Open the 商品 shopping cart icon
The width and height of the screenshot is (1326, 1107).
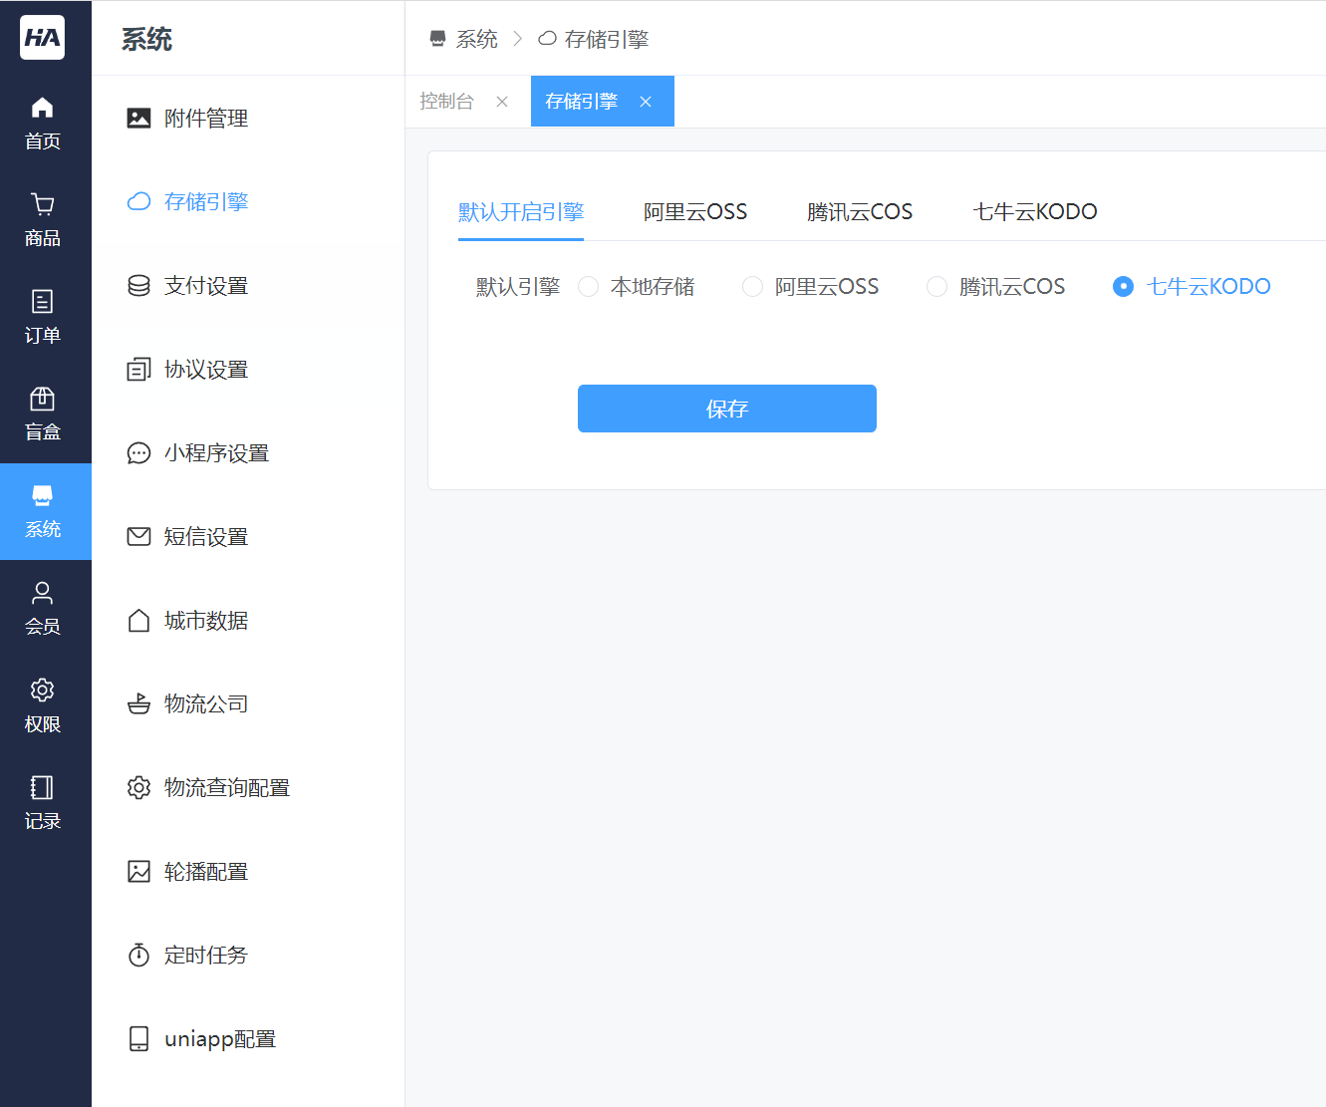click(x=42, y=205)
